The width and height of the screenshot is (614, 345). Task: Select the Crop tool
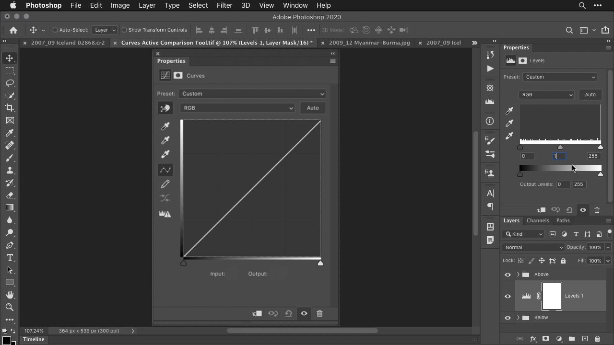click(x=10, y=108)
